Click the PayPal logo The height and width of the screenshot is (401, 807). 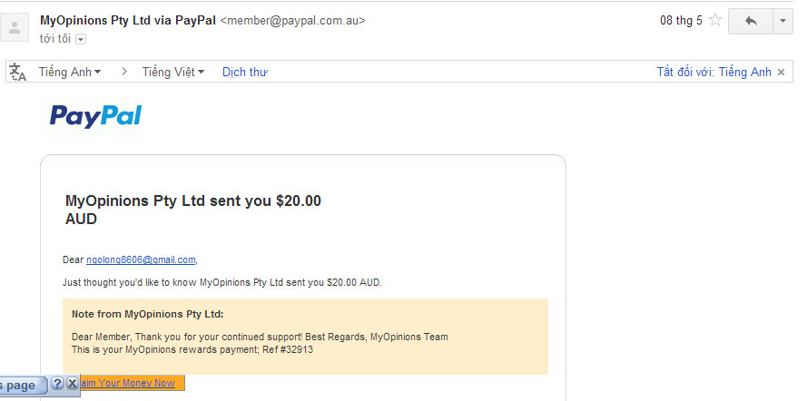click(95, 115)
